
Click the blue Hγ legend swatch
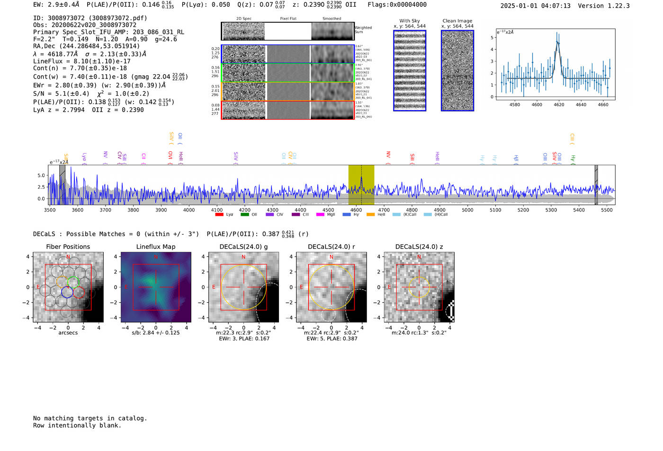coord(347,215)
